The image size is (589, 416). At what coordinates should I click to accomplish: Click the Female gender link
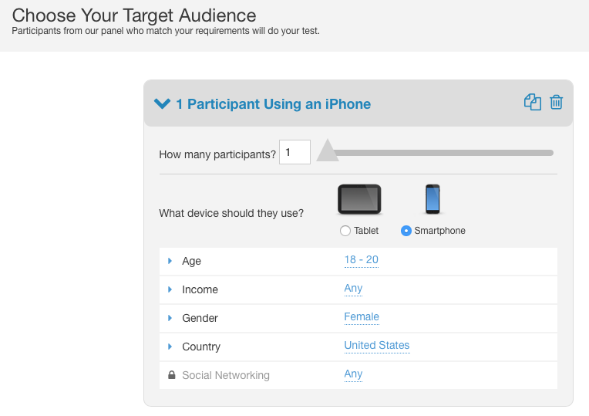click(362, 317)
